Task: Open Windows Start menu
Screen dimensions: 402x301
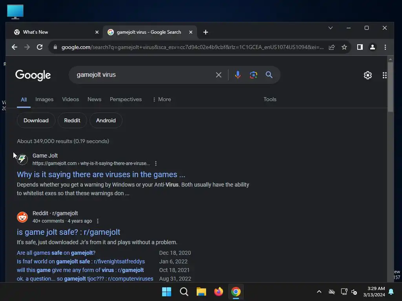Action: 166,292
